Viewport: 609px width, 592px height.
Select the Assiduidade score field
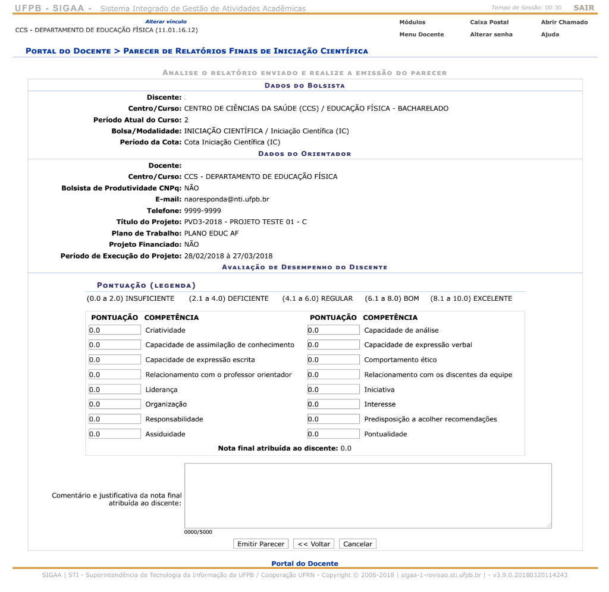coord(114,434)
